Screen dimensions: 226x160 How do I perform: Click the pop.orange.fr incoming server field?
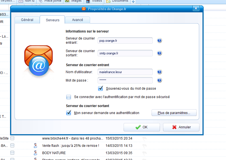coord(125,41)
